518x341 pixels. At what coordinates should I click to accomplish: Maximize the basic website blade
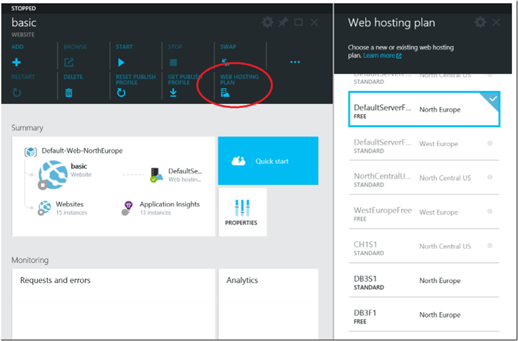298,22
